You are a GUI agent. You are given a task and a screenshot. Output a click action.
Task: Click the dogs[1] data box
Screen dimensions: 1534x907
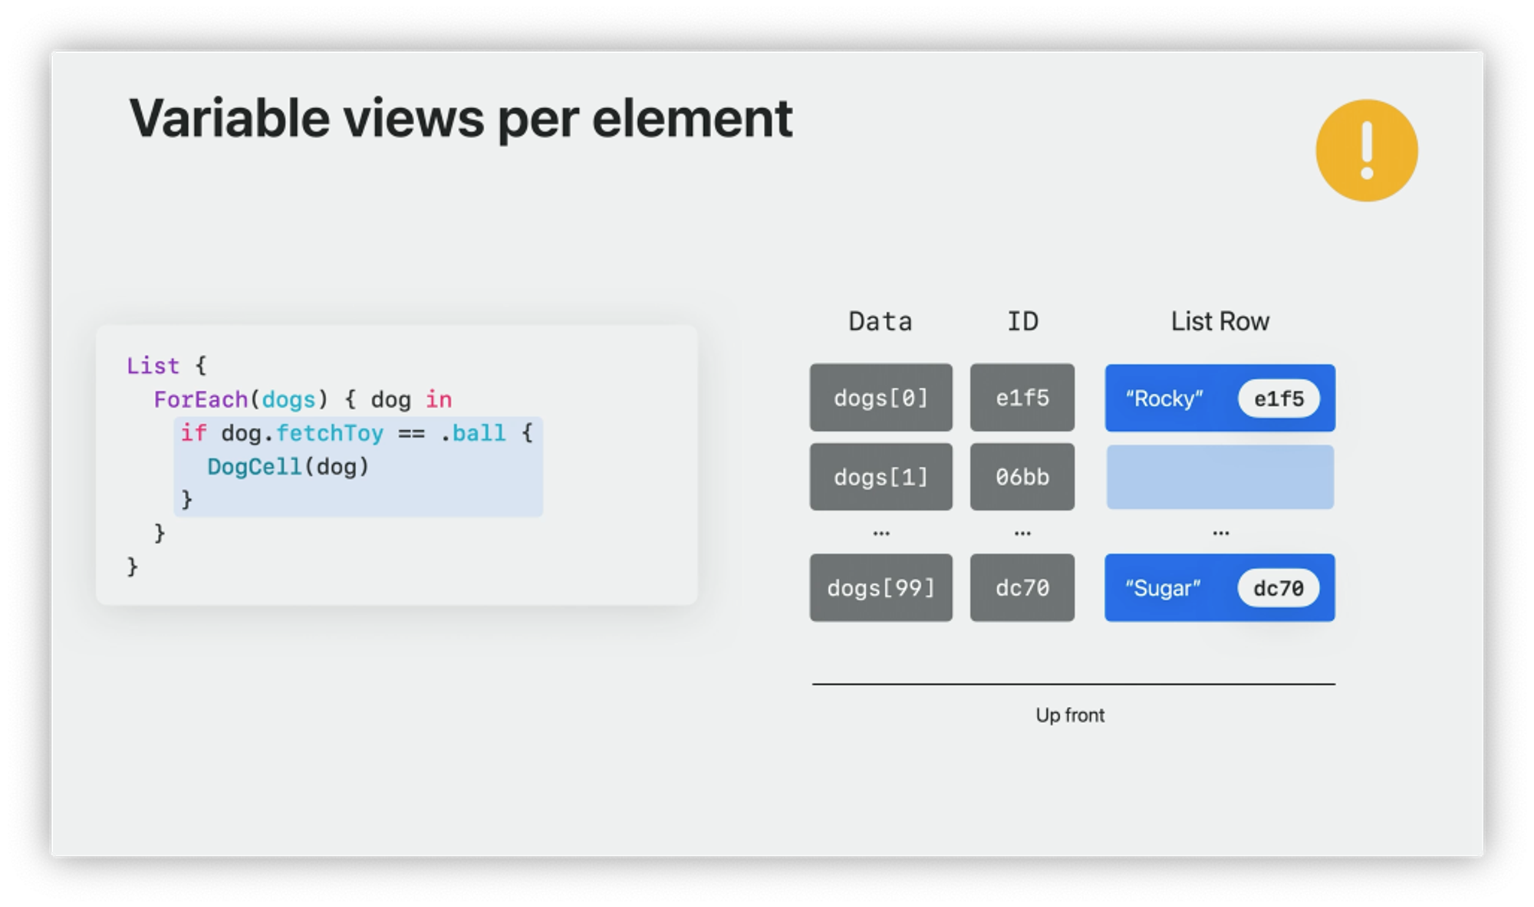point(881,477)
